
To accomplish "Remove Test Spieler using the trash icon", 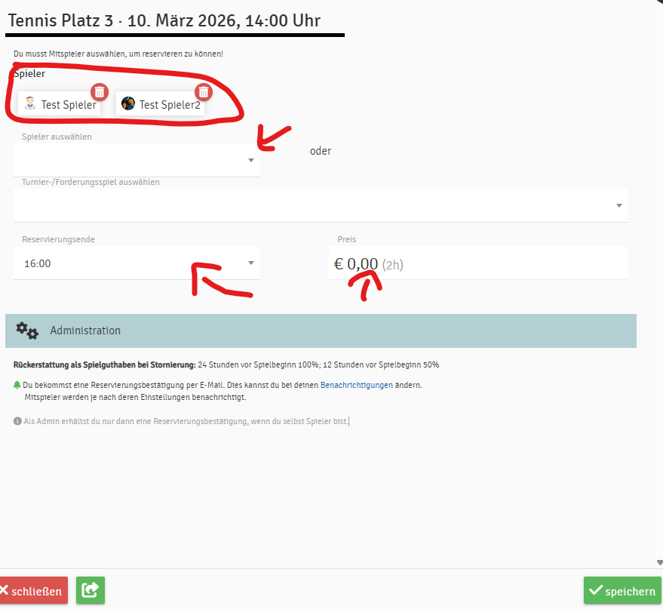I will (x=100, y=92).
